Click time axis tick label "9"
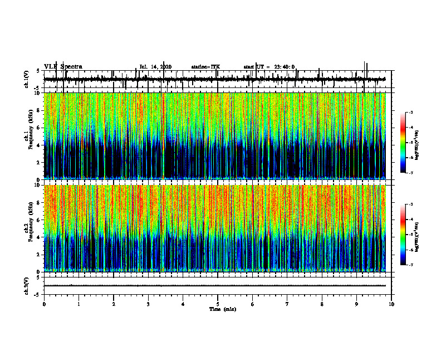441x341 pixels. click(356, 304)
